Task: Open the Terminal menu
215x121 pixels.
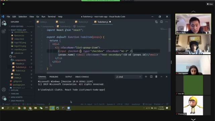Action: tap(51, 16)
